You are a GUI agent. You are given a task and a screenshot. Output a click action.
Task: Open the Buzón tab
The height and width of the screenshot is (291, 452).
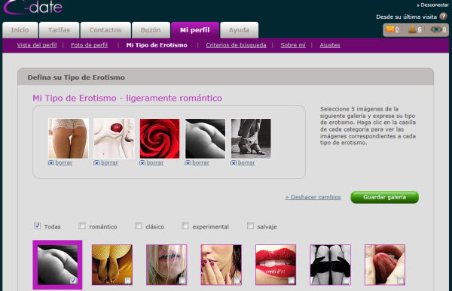tap(151, 30)
